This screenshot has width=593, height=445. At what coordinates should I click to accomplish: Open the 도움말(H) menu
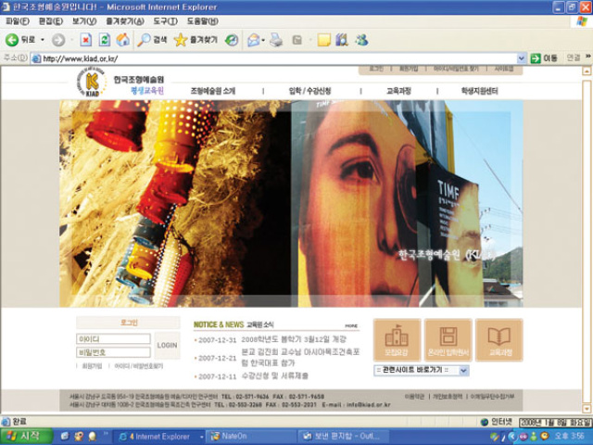click(203, 21)
